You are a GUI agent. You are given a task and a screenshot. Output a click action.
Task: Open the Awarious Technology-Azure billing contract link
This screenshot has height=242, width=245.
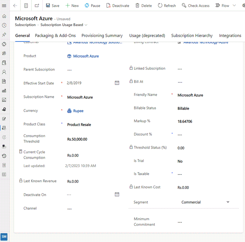(x=206, y=42)
